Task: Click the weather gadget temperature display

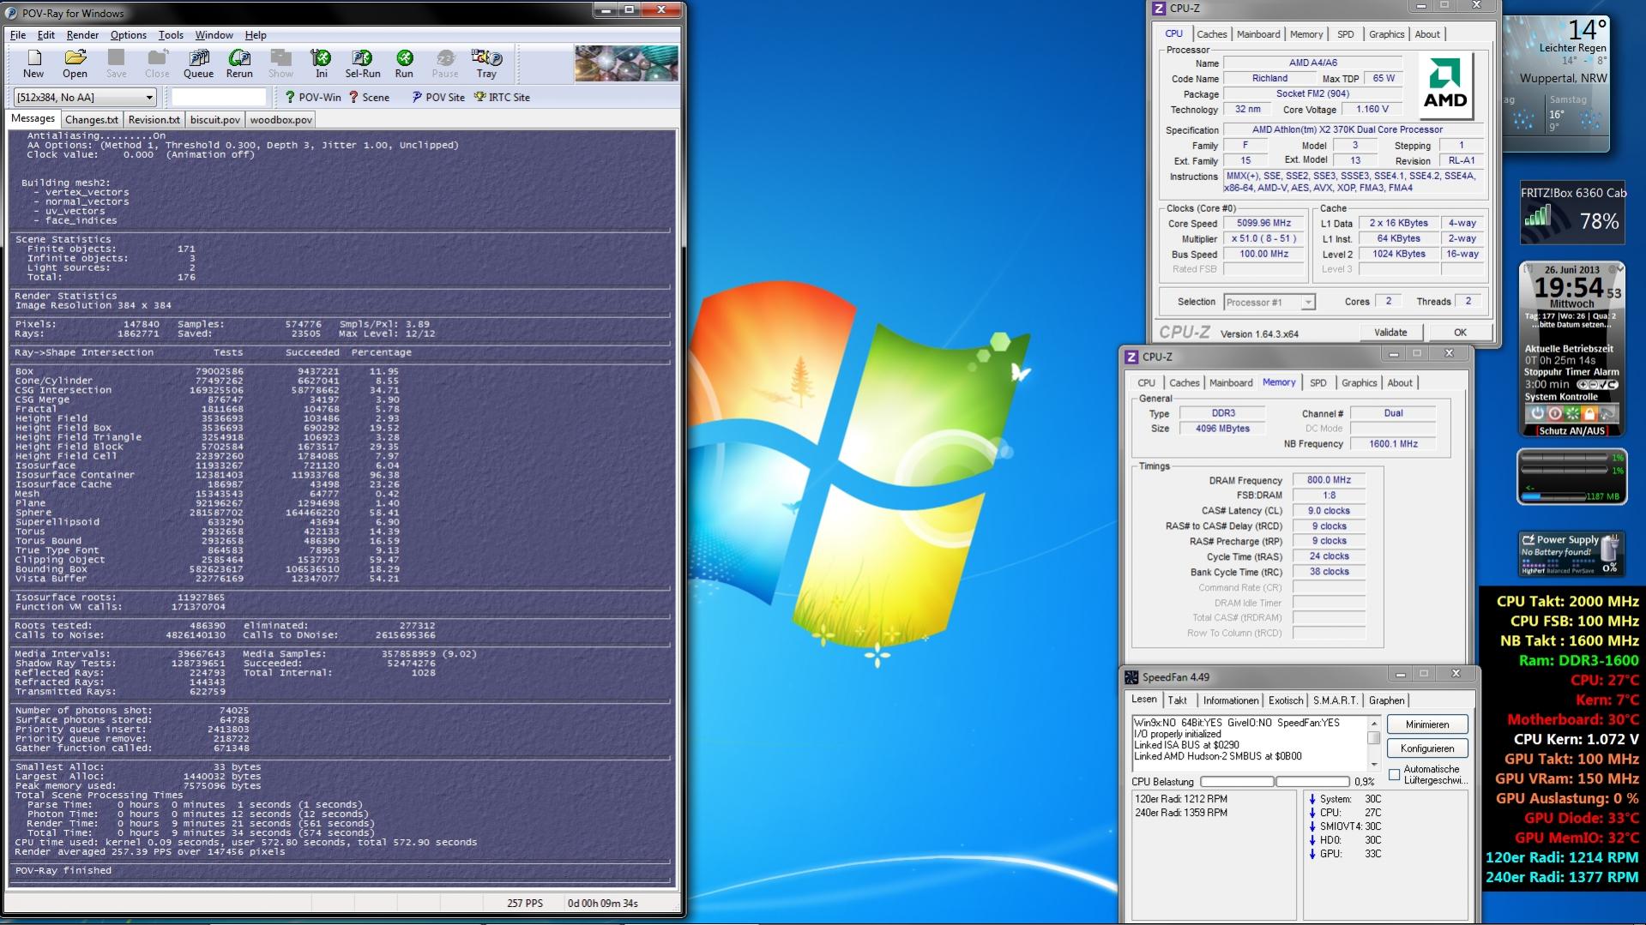Action: click(1587, 30)
